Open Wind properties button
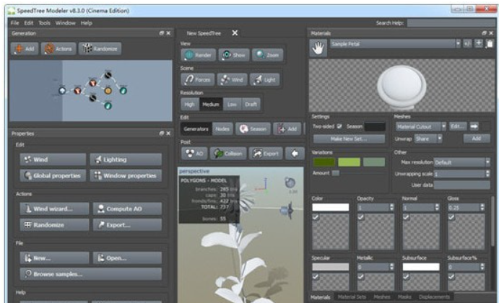This screenshot has width=499, height=303. (x=53, y=159)
